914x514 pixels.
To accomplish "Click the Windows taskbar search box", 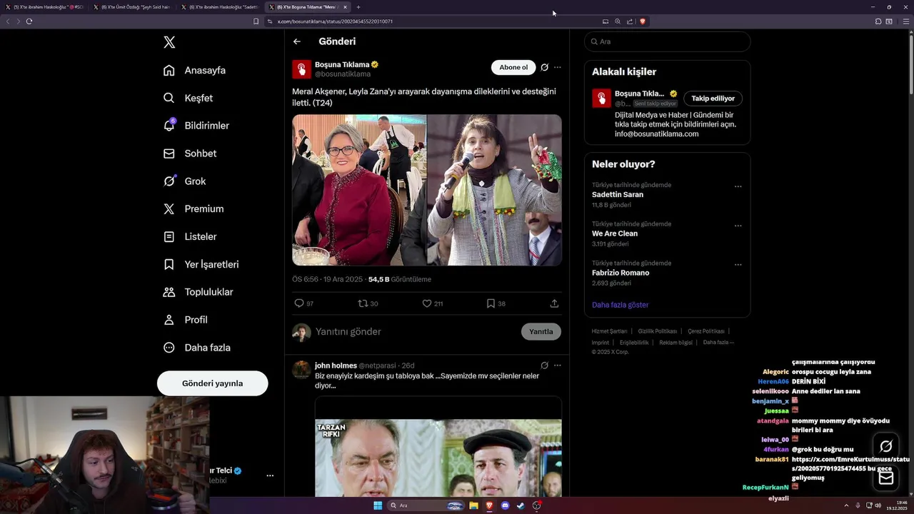I will click(x=425, y=505).
